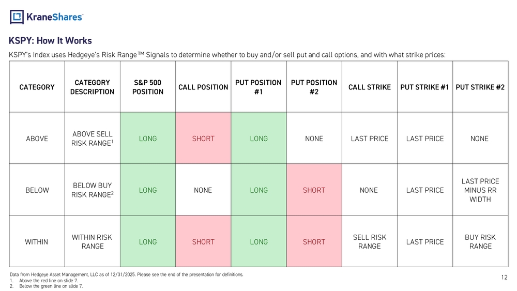517x291 pixels.
Task: Click the "SELL RISK RANGE" call strike cell
Action: coord(369,241)
